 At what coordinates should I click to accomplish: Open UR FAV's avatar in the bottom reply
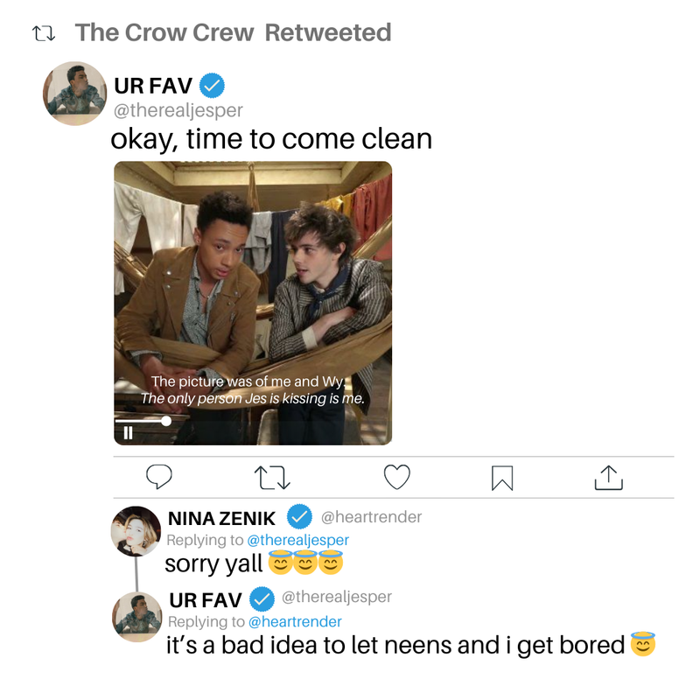137,617
